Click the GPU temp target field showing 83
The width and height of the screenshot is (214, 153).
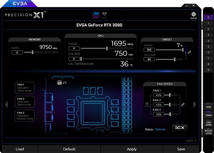coord(149,59)
